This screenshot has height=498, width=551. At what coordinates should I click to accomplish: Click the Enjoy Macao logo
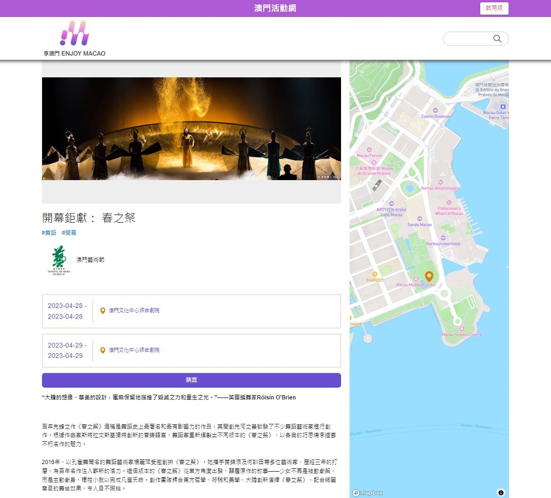(x=74, y=39)
